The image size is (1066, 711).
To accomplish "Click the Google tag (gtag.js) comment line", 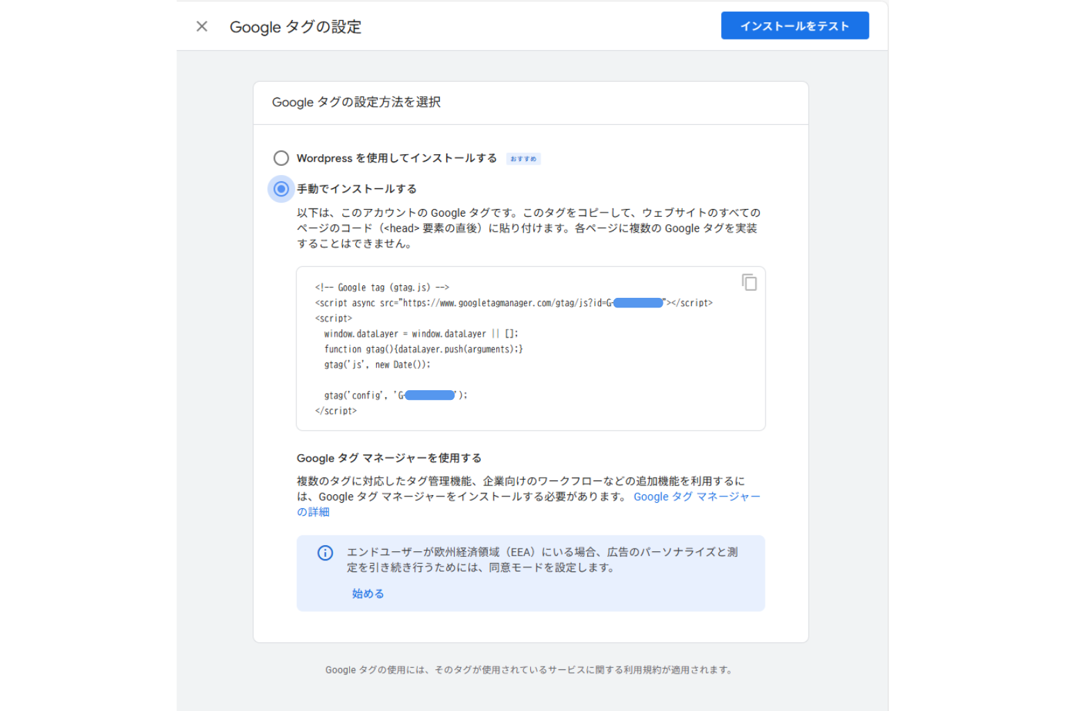I will point(382,287).
